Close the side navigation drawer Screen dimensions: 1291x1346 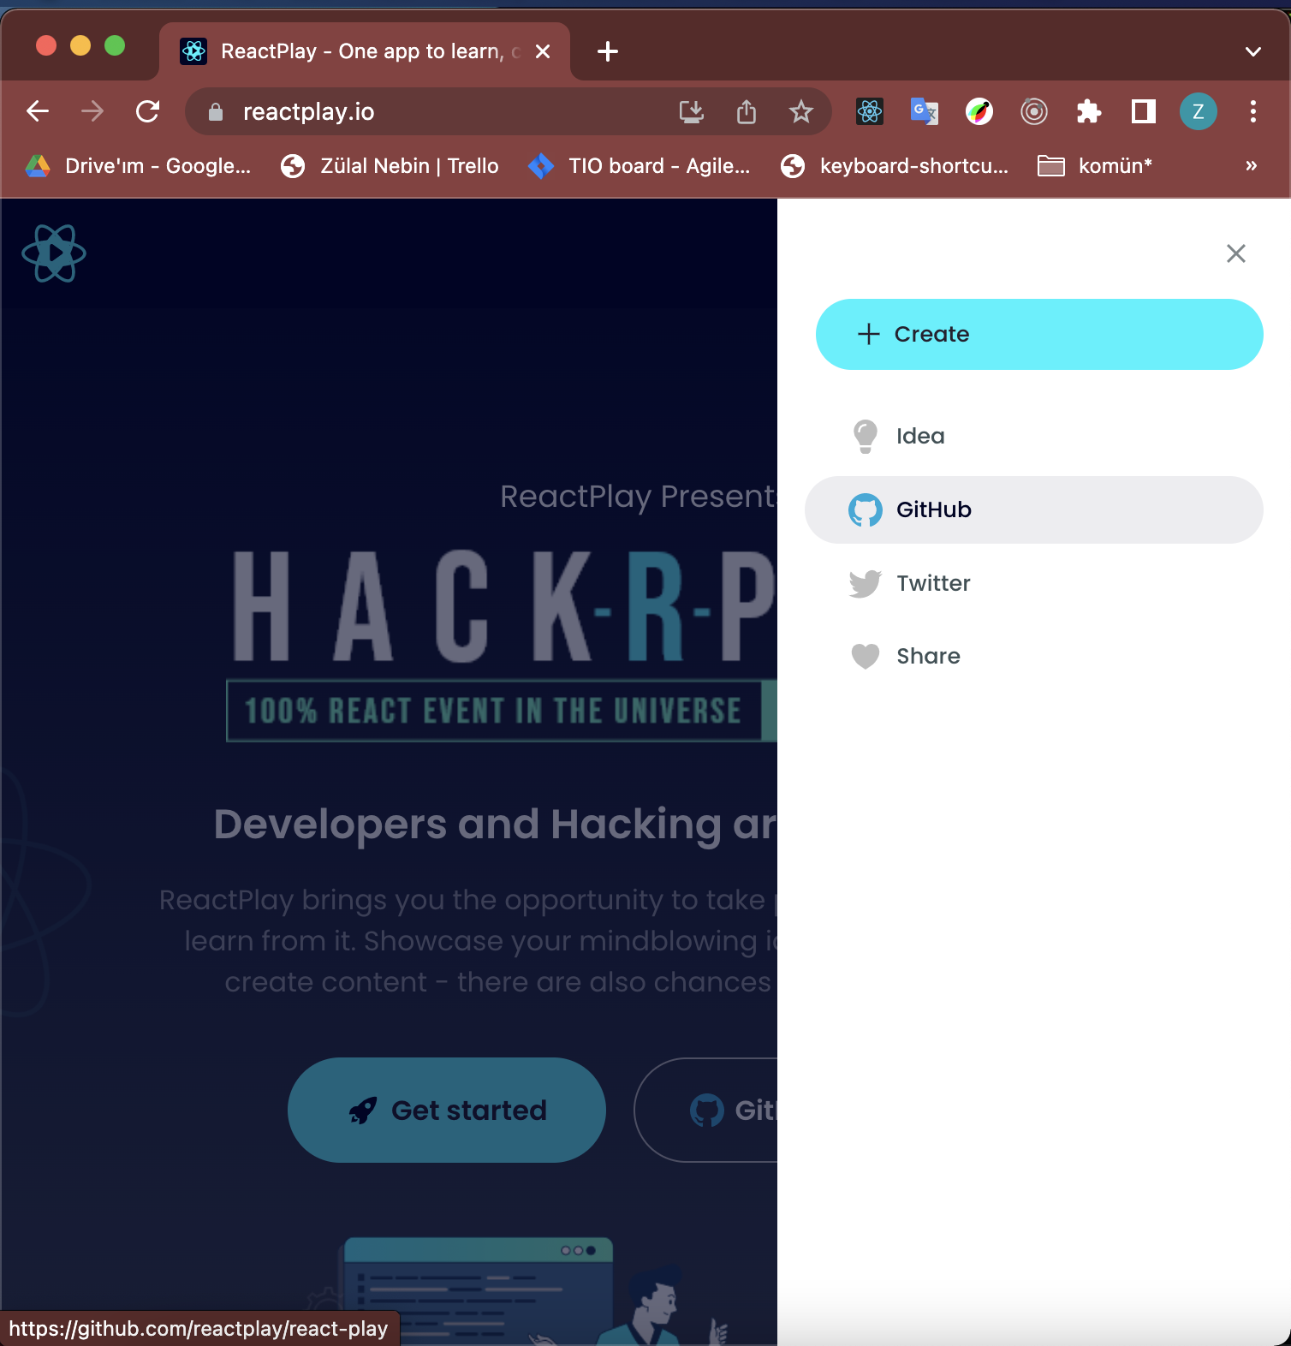[1235, 253]
